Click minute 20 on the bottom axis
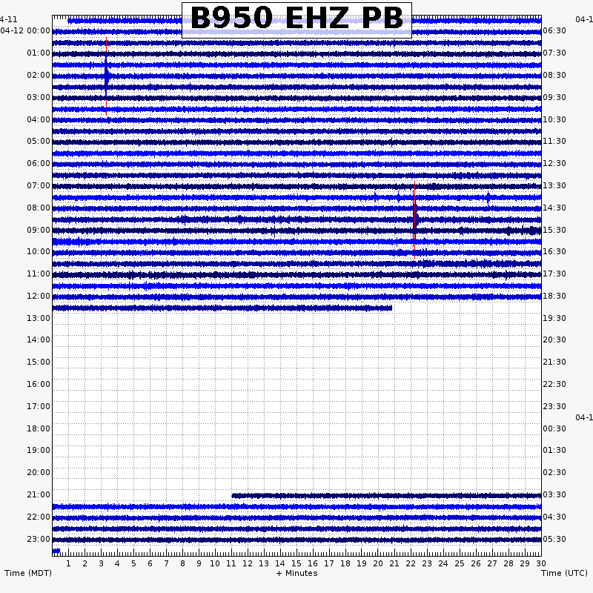593x593 pixels. coord(378,564)
